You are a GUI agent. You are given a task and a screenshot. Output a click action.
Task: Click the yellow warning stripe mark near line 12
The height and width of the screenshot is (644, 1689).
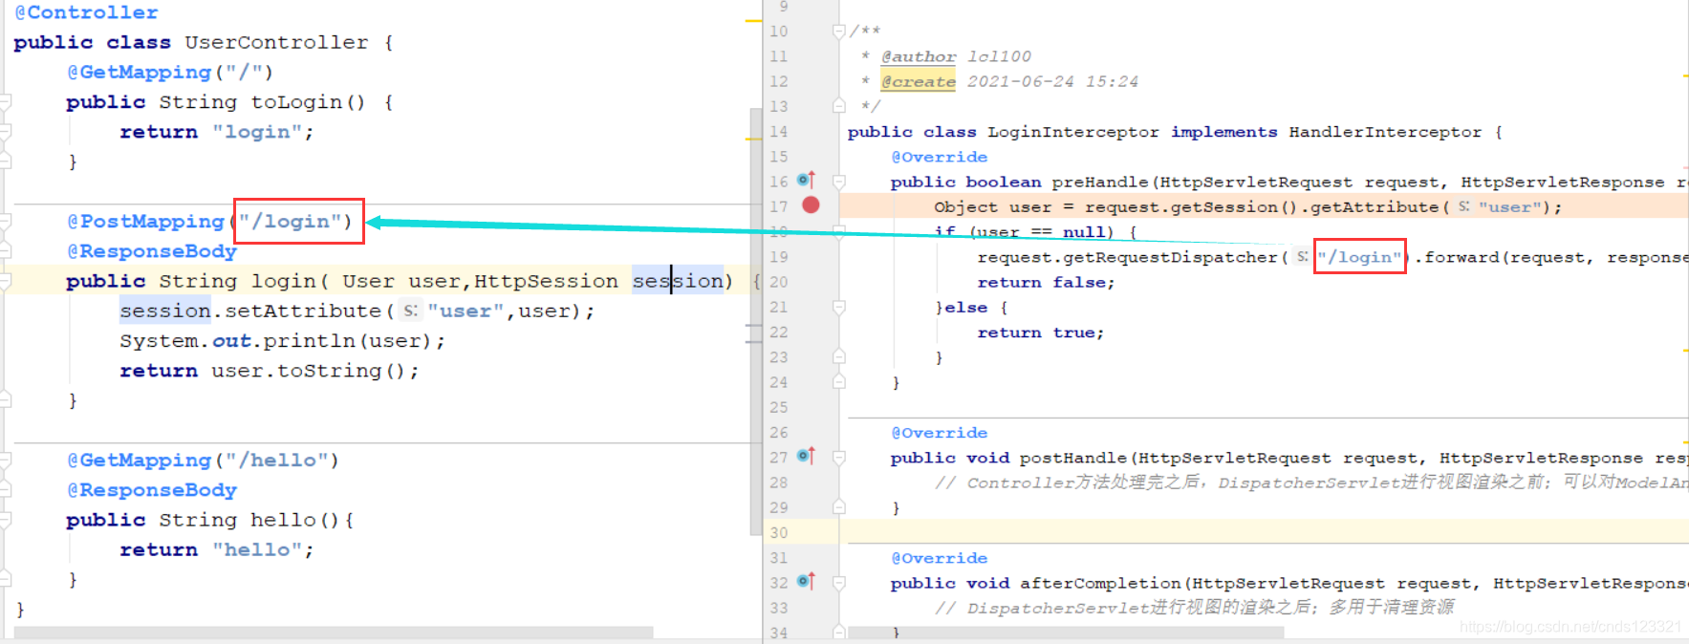pos(1684,75)
